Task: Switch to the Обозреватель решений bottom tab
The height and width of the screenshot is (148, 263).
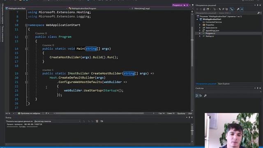Action: tap(206, 84)
